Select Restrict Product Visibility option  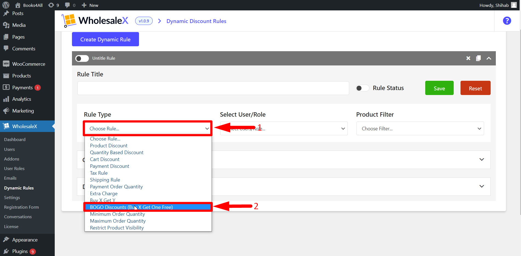(148, 228)
